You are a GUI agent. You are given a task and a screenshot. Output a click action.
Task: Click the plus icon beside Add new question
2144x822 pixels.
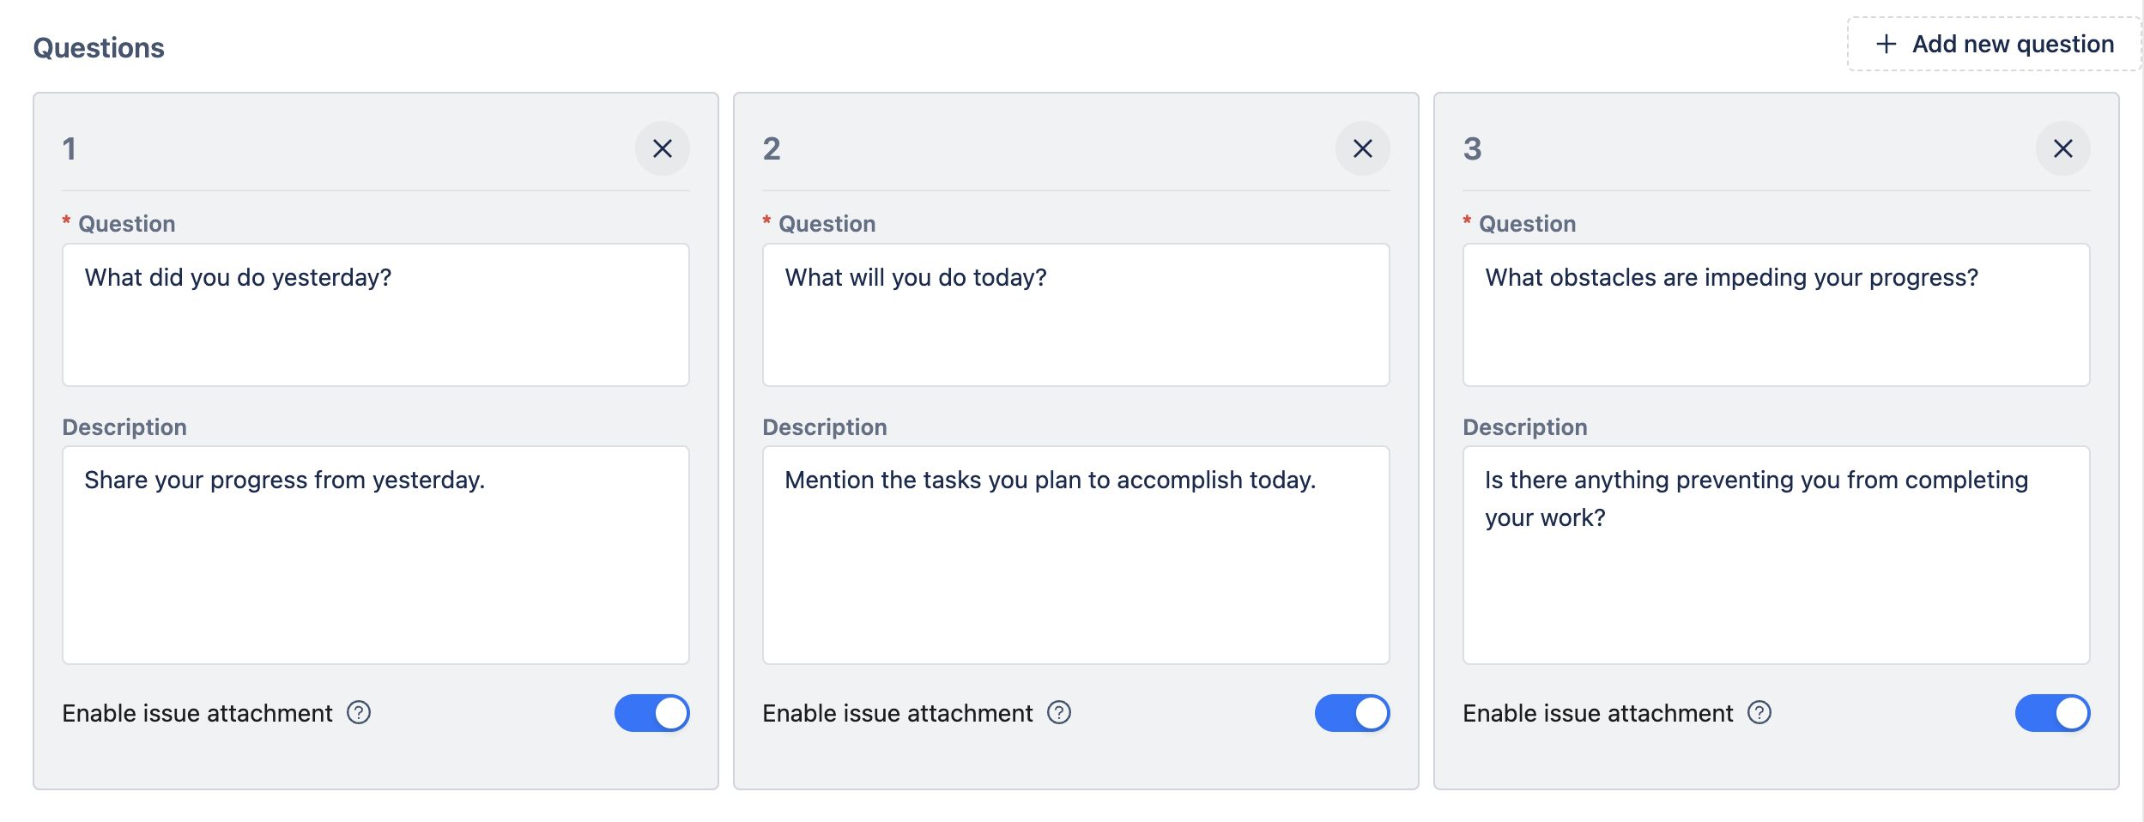(x=1886, y=44)
